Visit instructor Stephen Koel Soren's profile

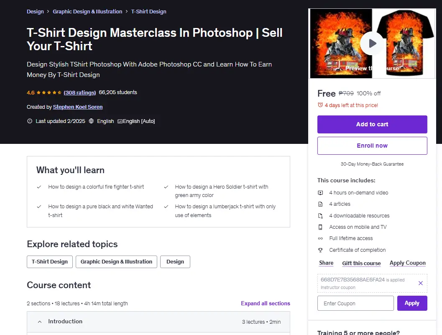[78, 107]
